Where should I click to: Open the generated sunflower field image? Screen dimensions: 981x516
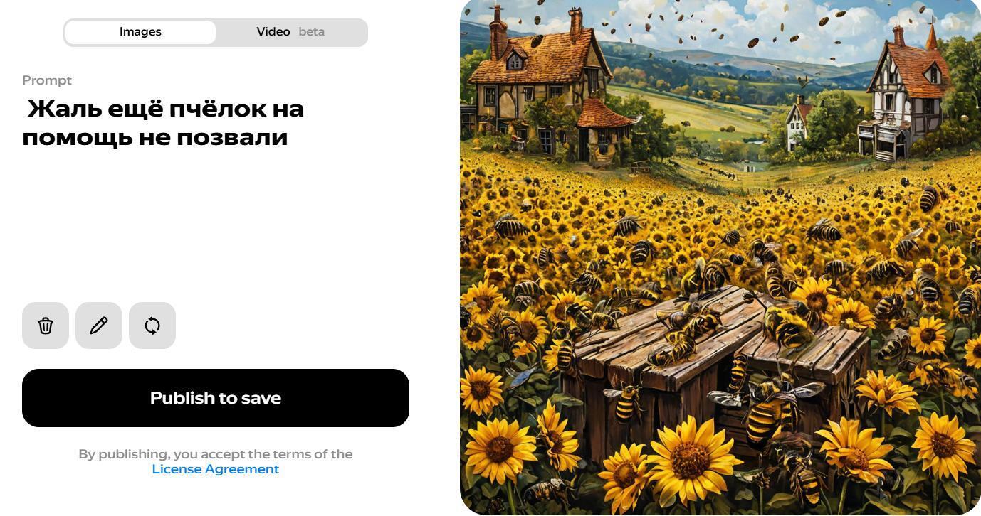[720, 257]
